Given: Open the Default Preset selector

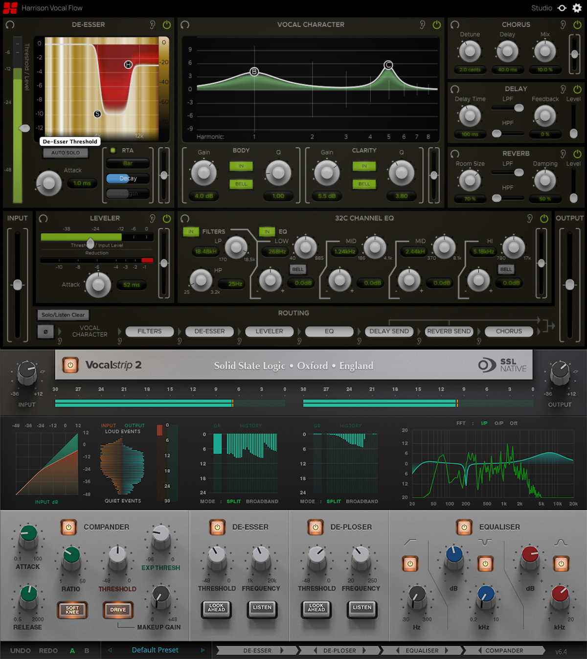Looking at the screenshot, I should pos(155,650).
